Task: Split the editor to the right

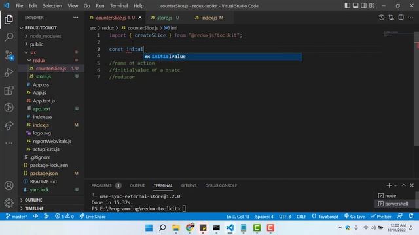Action: 401,18
